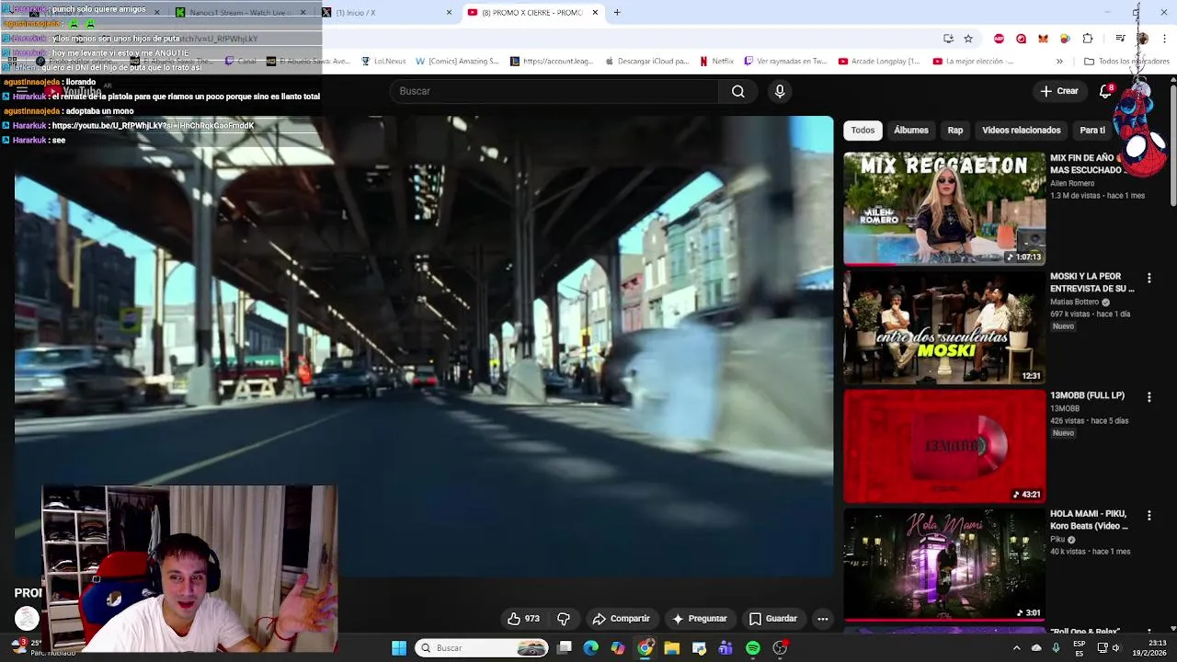Open Arcade Longplay bookmark
Viewport: 1177px width, 662px height.
coord(879,62)
